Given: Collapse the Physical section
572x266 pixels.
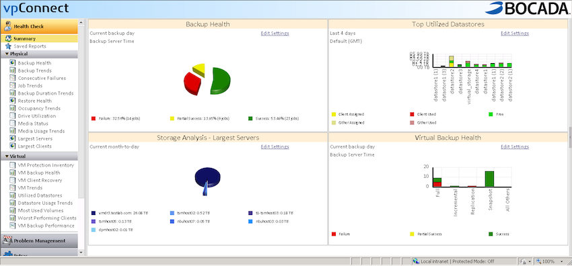Looking at the screenshot, I should pos(7,54).
